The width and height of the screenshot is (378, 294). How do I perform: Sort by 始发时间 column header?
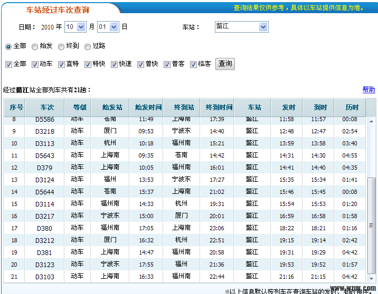(146, 107)
